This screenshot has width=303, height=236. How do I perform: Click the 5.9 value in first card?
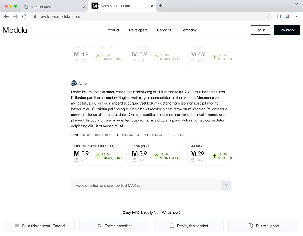pyautogui.click(x=85, y=154)
